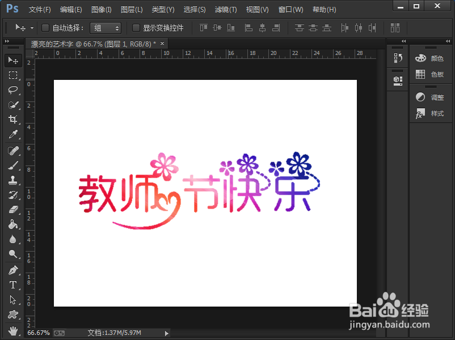455x340 pixels.
Task: Open the 调整 adjustments panel
Action: click(x=431, y=97)
